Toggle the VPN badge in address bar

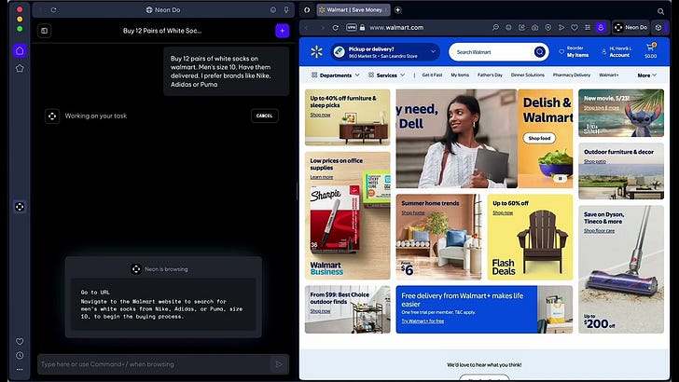point(352,28)
